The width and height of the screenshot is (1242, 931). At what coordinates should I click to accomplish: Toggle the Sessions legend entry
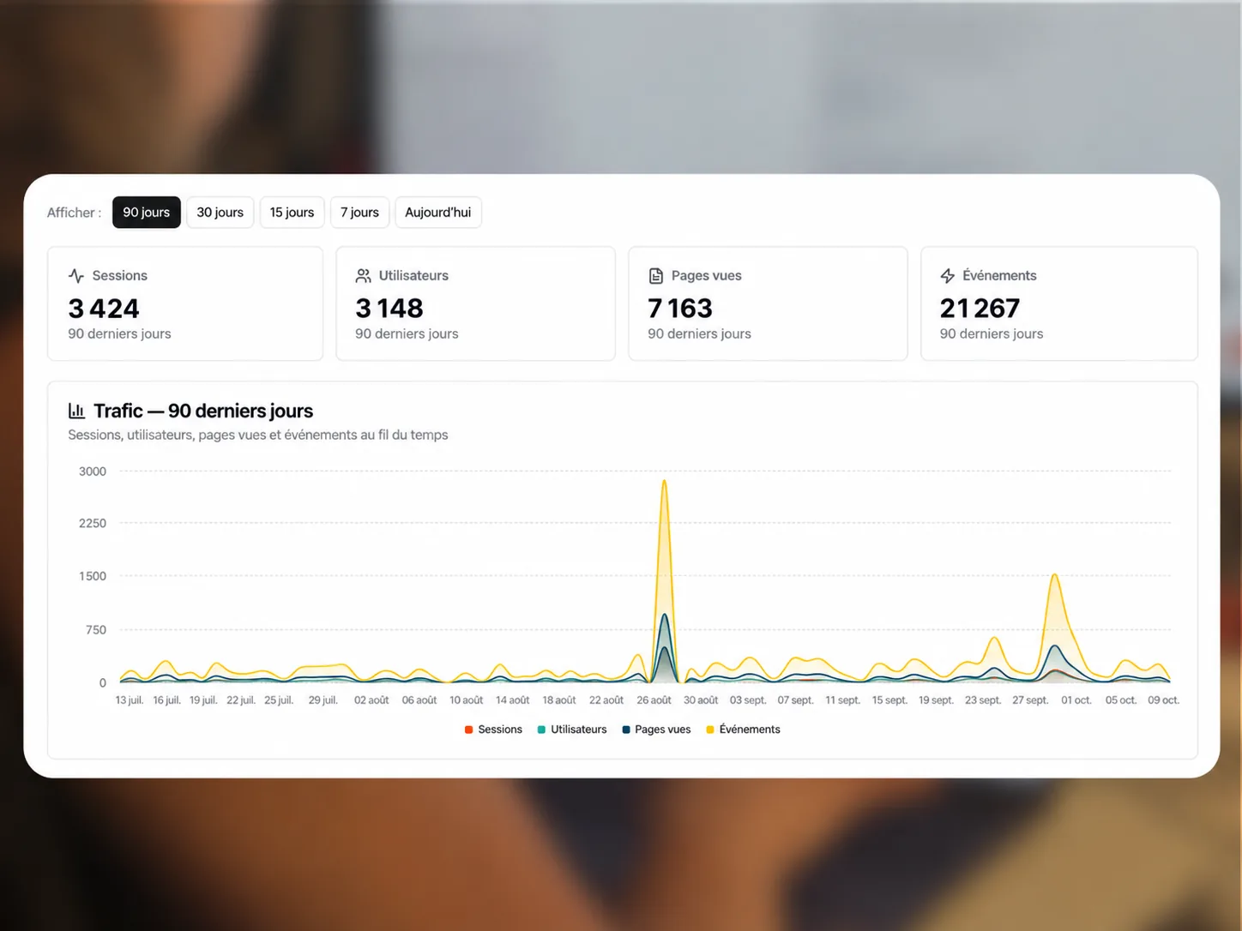493,730
